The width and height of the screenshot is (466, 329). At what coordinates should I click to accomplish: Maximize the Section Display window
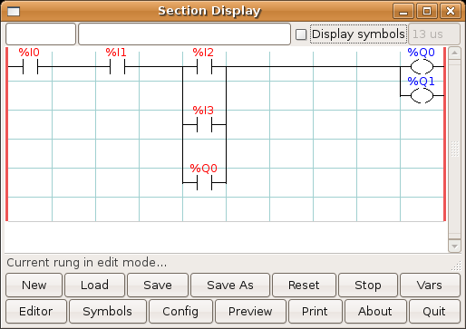point(427,12)
